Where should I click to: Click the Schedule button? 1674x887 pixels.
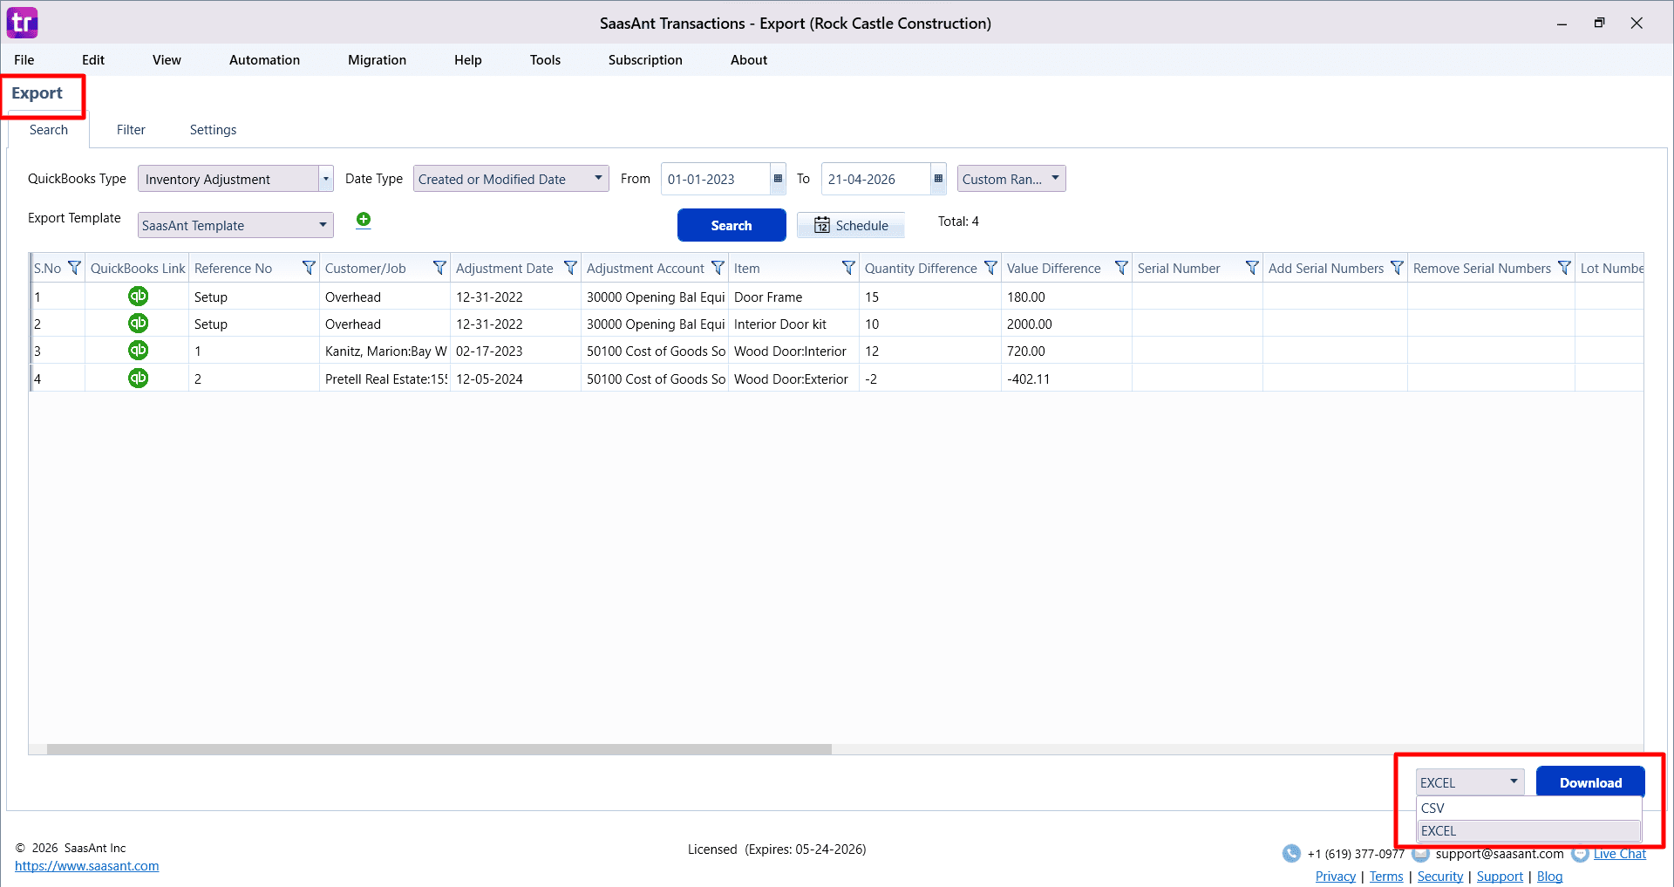(x=851, y=225)
